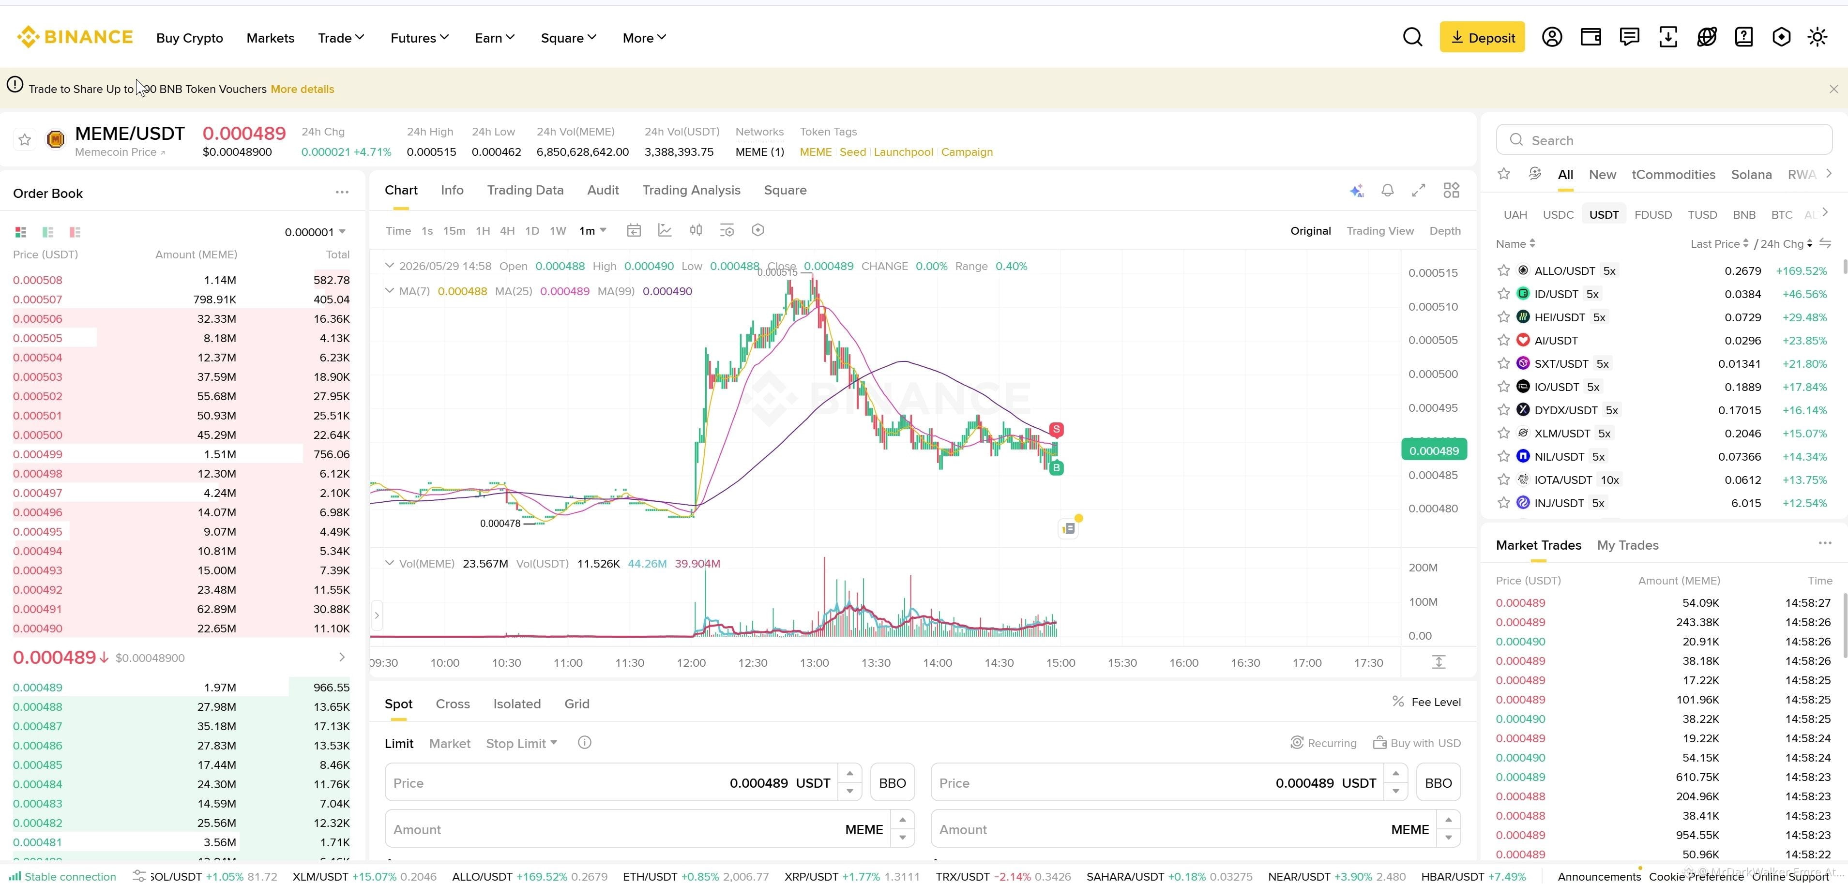This screenshot has width=1848, height=884.
Task: Favorite the MEME/USDT pair star
Action: tap(24, 140)
